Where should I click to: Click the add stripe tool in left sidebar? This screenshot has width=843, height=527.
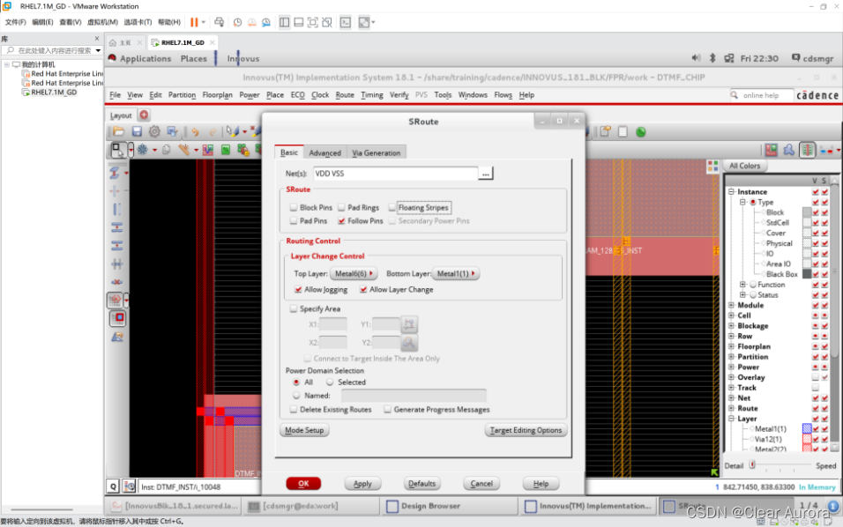point(116,210)
